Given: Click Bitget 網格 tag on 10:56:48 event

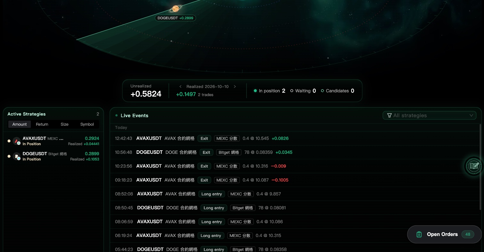Looking at the screenshot, I should [x=229, y=152].
